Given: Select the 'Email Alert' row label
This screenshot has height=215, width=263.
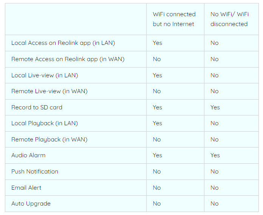Looking at the screenshot, I should point(26,188).
